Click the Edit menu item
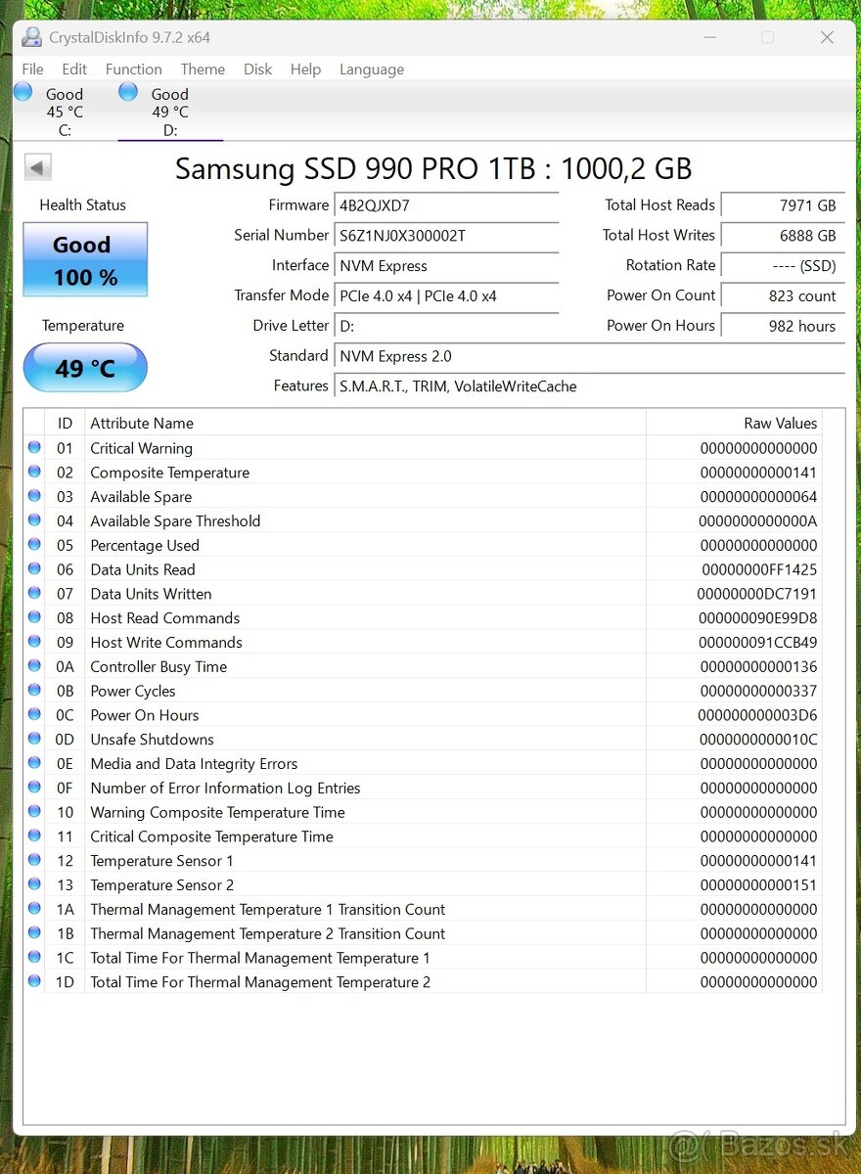Image resolution: width=861 pixels, height=1174 pixels. tap(73, 69)
